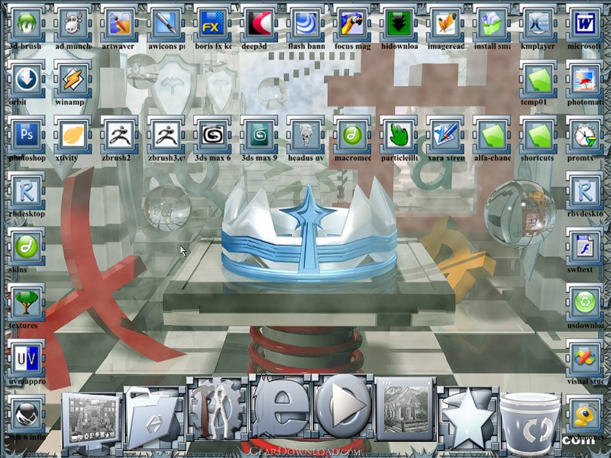The height and width of the screenshot is (458, 611).
Task: Open the alfa-channel folder
Action: 492,135
